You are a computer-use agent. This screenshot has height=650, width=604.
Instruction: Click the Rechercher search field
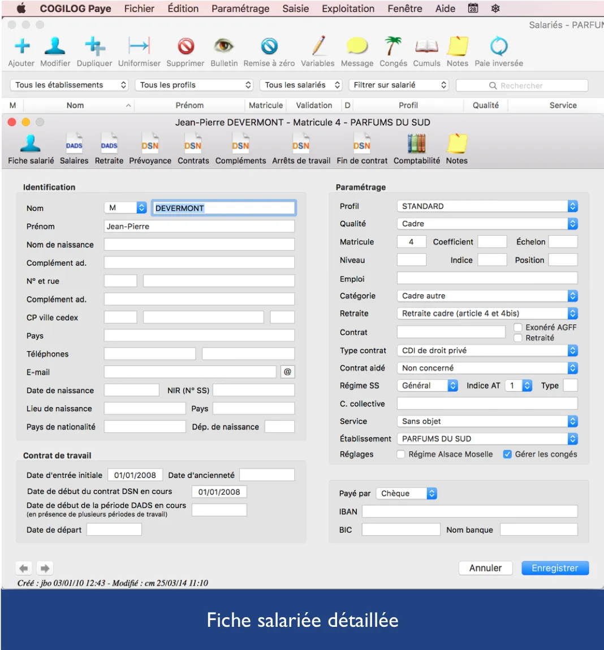[x=522, y=85]
